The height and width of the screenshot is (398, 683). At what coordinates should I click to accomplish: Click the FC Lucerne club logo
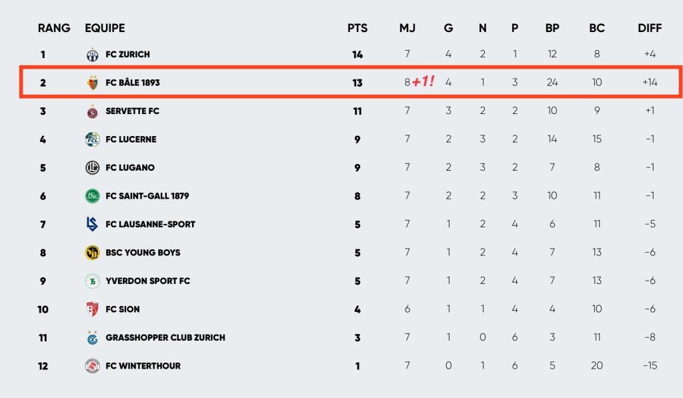point(92,139)
